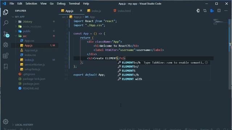Open the Search view in activity bar
Screen dimensions: 232x130
pos(6,23)
